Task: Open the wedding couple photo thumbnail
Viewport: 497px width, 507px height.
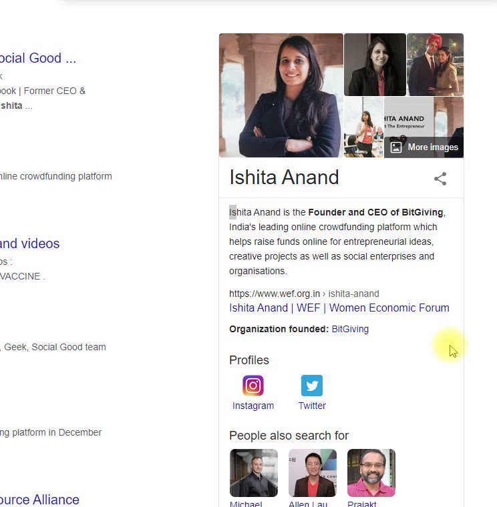Action: tap(435, 65)
